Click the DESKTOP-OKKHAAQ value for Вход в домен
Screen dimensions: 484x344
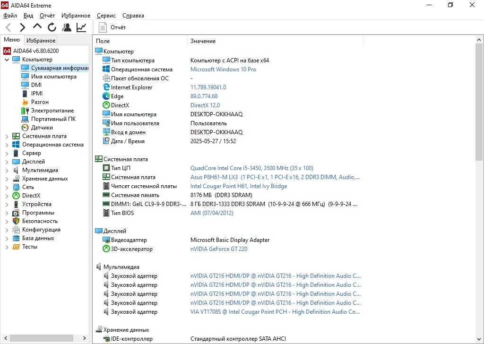(216, 132)
